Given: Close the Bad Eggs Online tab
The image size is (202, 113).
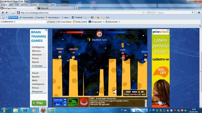Looking at the screenshot, I should (36, 8).
